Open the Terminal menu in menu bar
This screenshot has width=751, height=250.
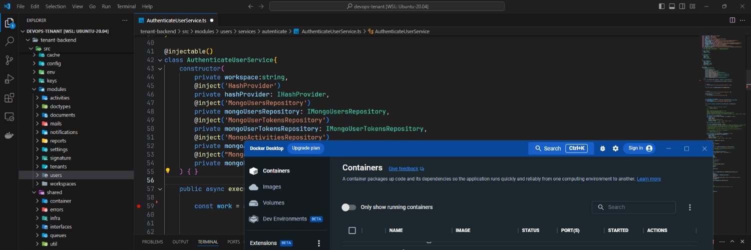126,6
